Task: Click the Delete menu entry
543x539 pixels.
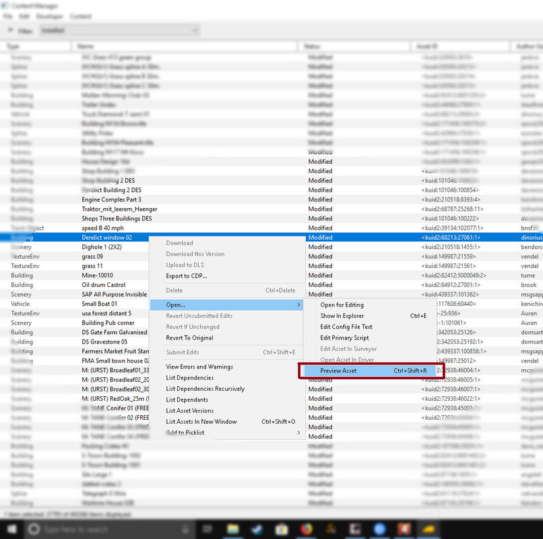Action: click(226, 290)
